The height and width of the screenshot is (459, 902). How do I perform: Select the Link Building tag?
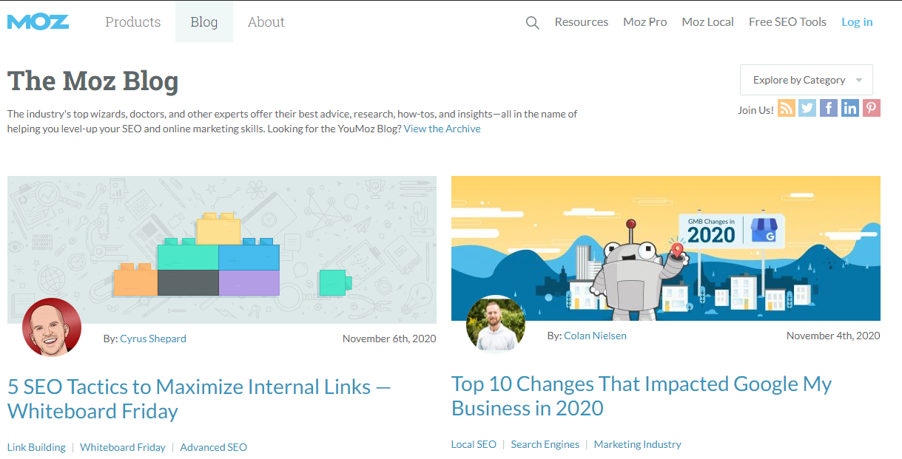pyautogui.click(x=36, y=447)
